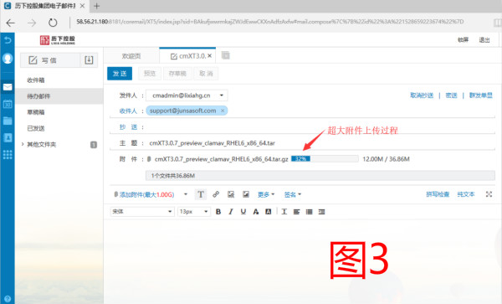This screenshot has width=502, height=304.
Task: Switch to 纯文本 plain text mode
Action: (466, 194)
